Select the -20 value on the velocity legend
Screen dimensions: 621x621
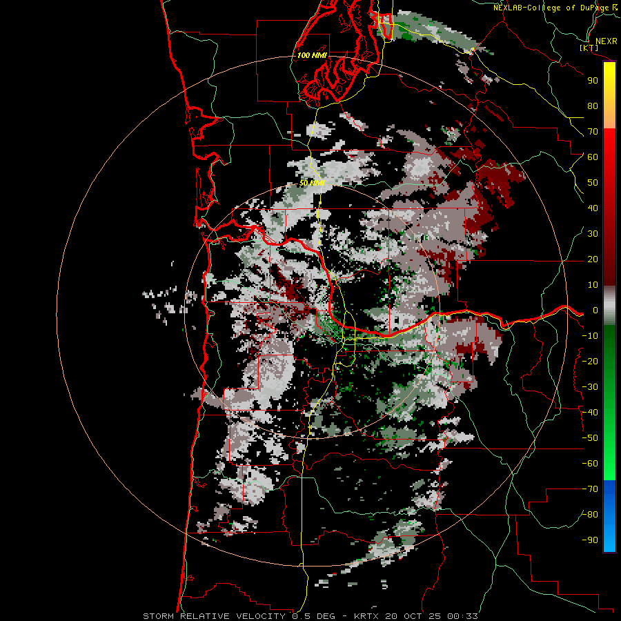click(x=590, y=362)
